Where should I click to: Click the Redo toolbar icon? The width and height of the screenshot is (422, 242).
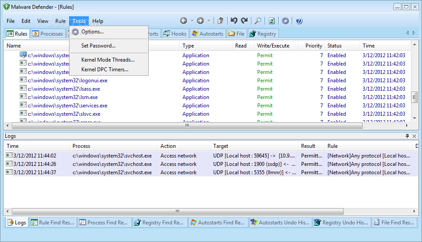pyautogui.click(x=244, y=21)
